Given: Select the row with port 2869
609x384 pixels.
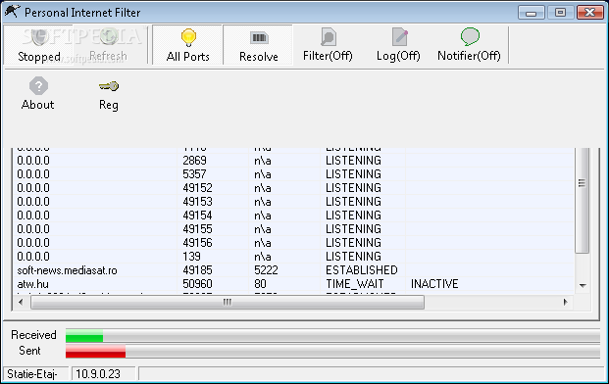Looking at the screenshot, I should [294, 161].
